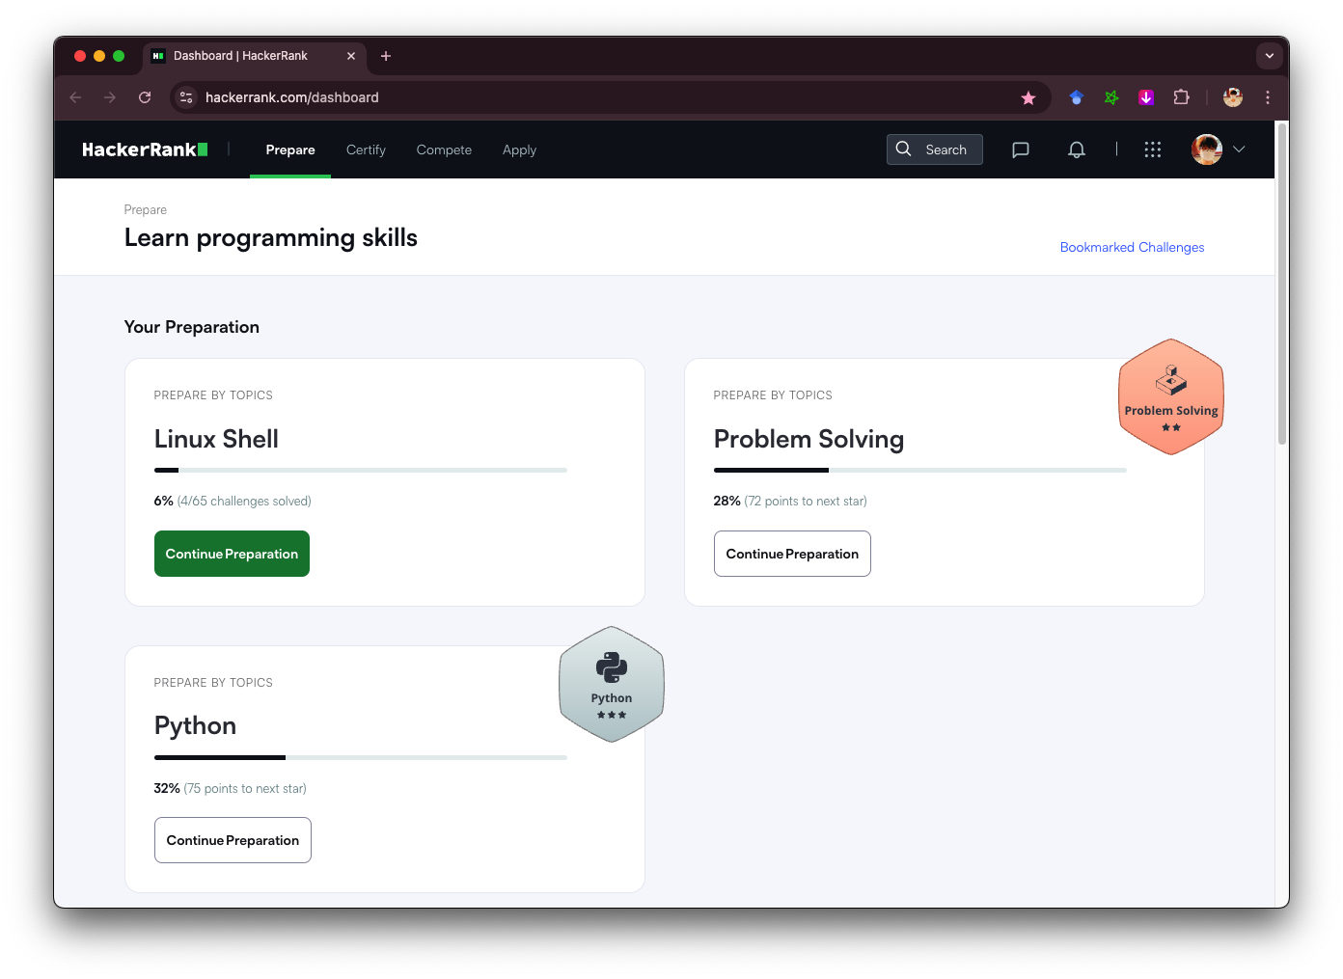Screen dimensions: 1343x979
Task: Continue Preparation for Problem Solving
Action: click(792, 554)
